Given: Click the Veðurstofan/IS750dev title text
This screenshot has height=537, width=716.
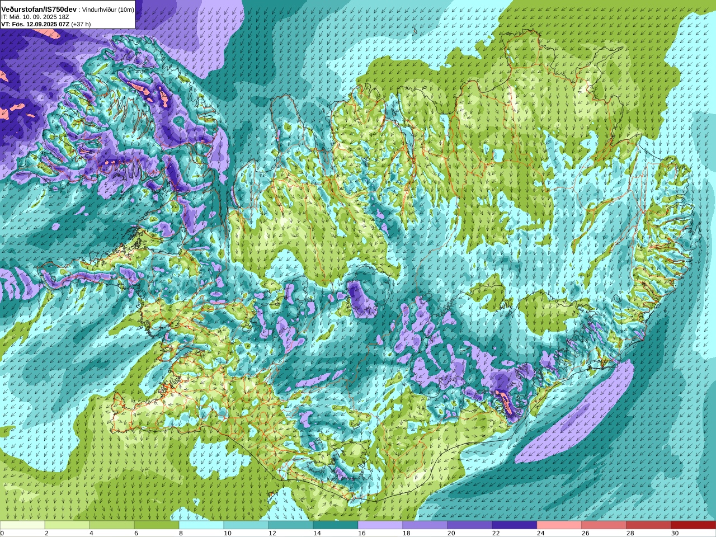Looking at the screenshot, I should coord(39,10).
